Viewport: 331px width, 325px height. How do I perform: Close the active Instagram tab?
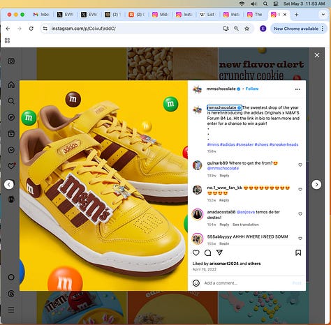(285, 15)
